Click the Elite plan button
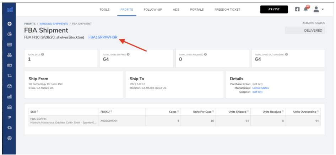The height and width of the screenshot is (155, 336). (x=274, y=10)
